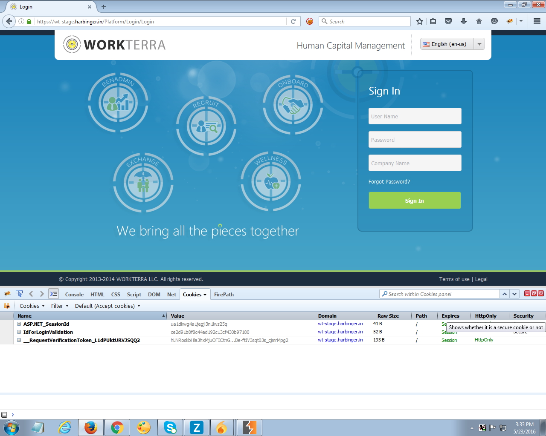This screenshot has width=546, height=436.
Task: Click the Password field
Action: pos(415,140)
